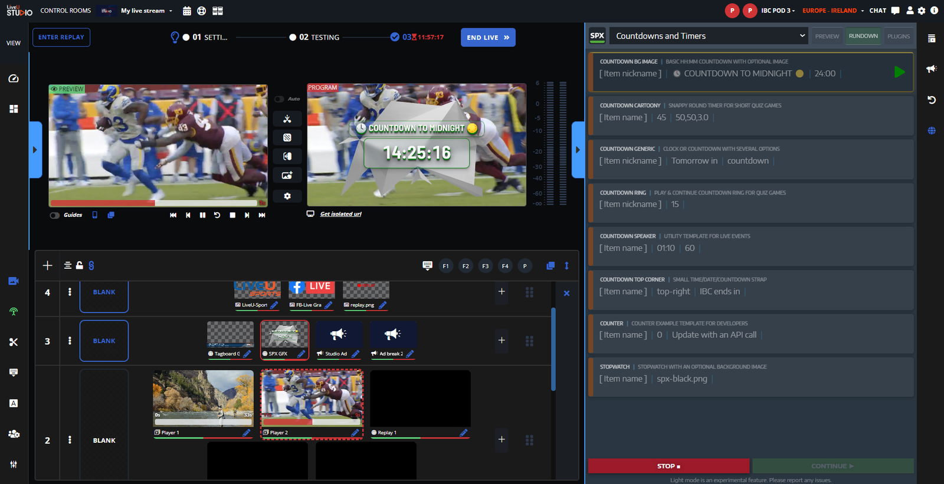Open My live stream dropdown
This screenshot has width=944, height=484.
(146, 11)
